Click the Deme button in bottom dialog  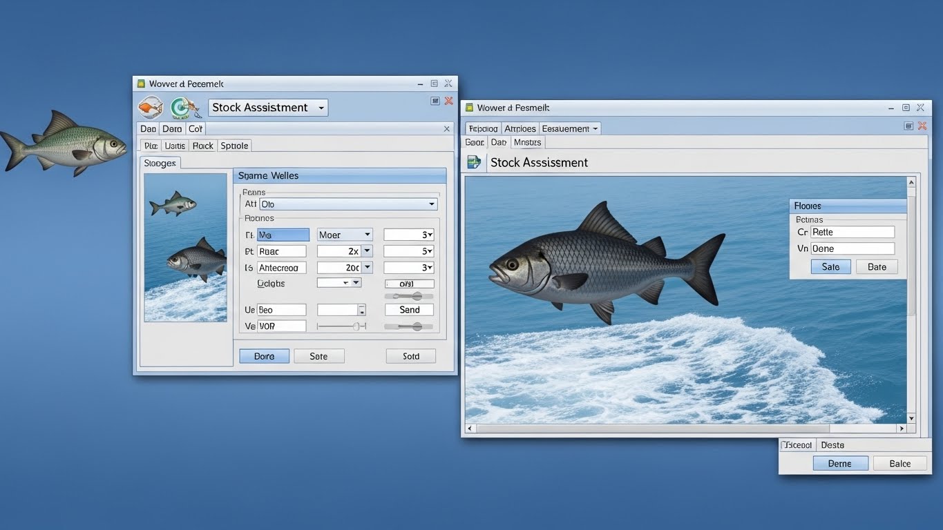(x=840, y=464)
